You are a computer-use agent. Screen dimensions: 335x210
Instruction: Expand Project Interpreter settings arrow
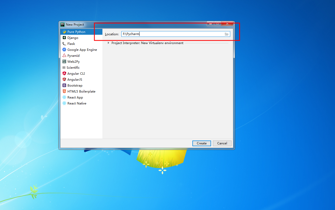pyautogui.click(x=108, y=43)
